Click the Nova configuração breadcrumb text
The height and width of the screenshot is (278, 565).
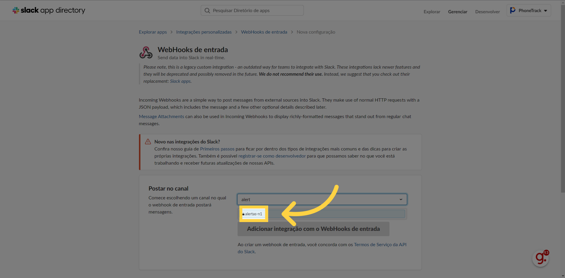tap(316, 32)
